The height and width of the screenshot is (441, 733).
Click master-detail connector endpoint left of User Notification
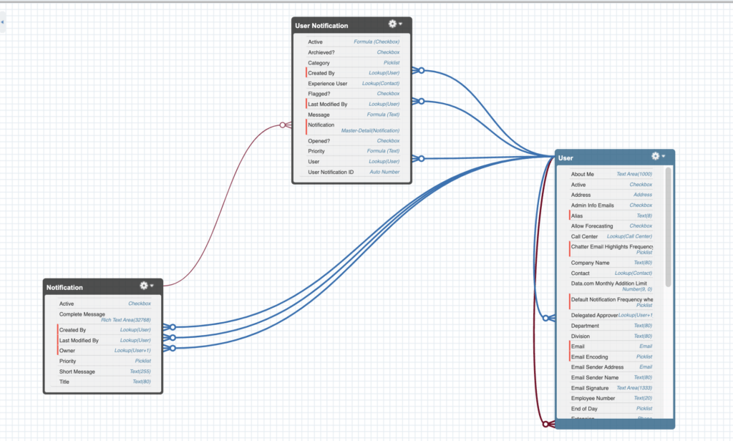[x=283, y=125]
